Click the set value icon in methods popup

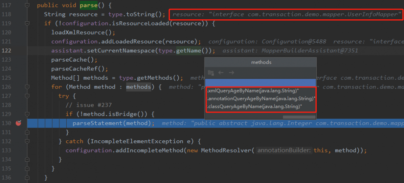tap(211, 73)
